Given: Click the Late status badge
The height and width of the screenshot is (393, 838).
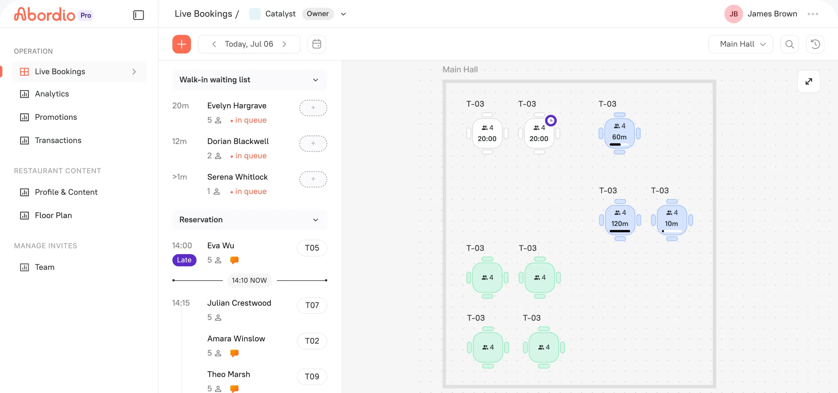Looking at the screenshot, I should point(184,260).
